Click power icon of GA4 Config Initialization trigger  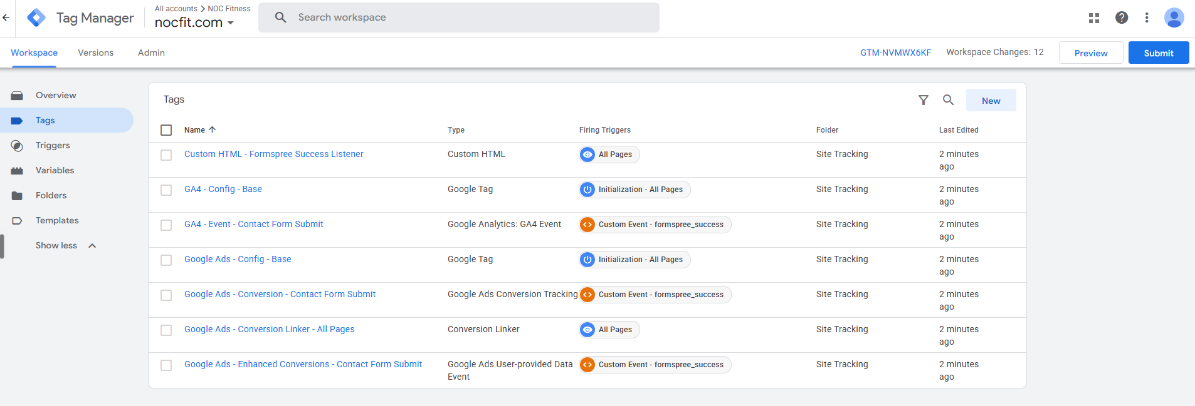click(587, 190)
